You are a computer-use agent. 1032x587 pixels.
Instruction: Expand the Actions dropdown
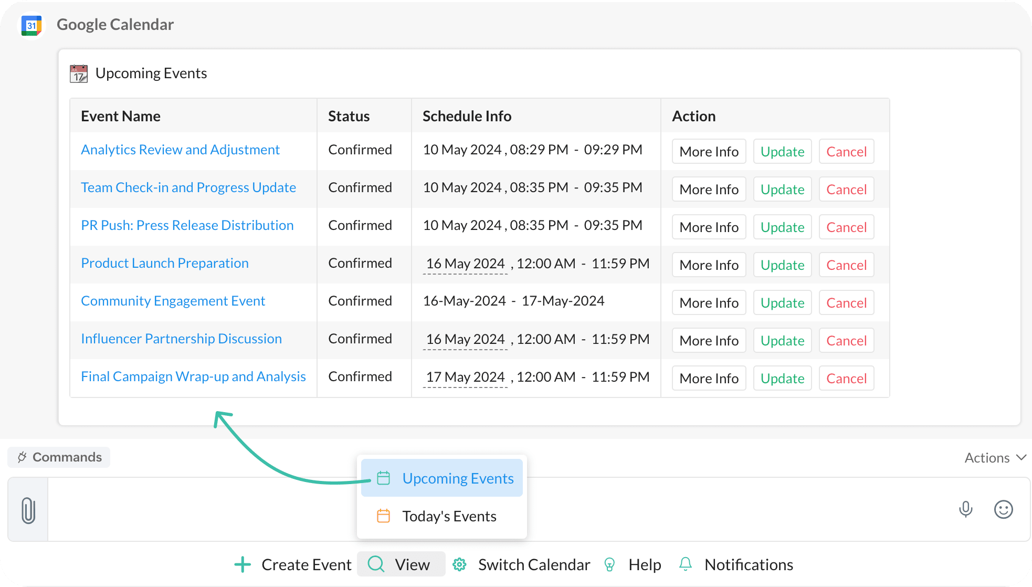[x=995, y=458]
